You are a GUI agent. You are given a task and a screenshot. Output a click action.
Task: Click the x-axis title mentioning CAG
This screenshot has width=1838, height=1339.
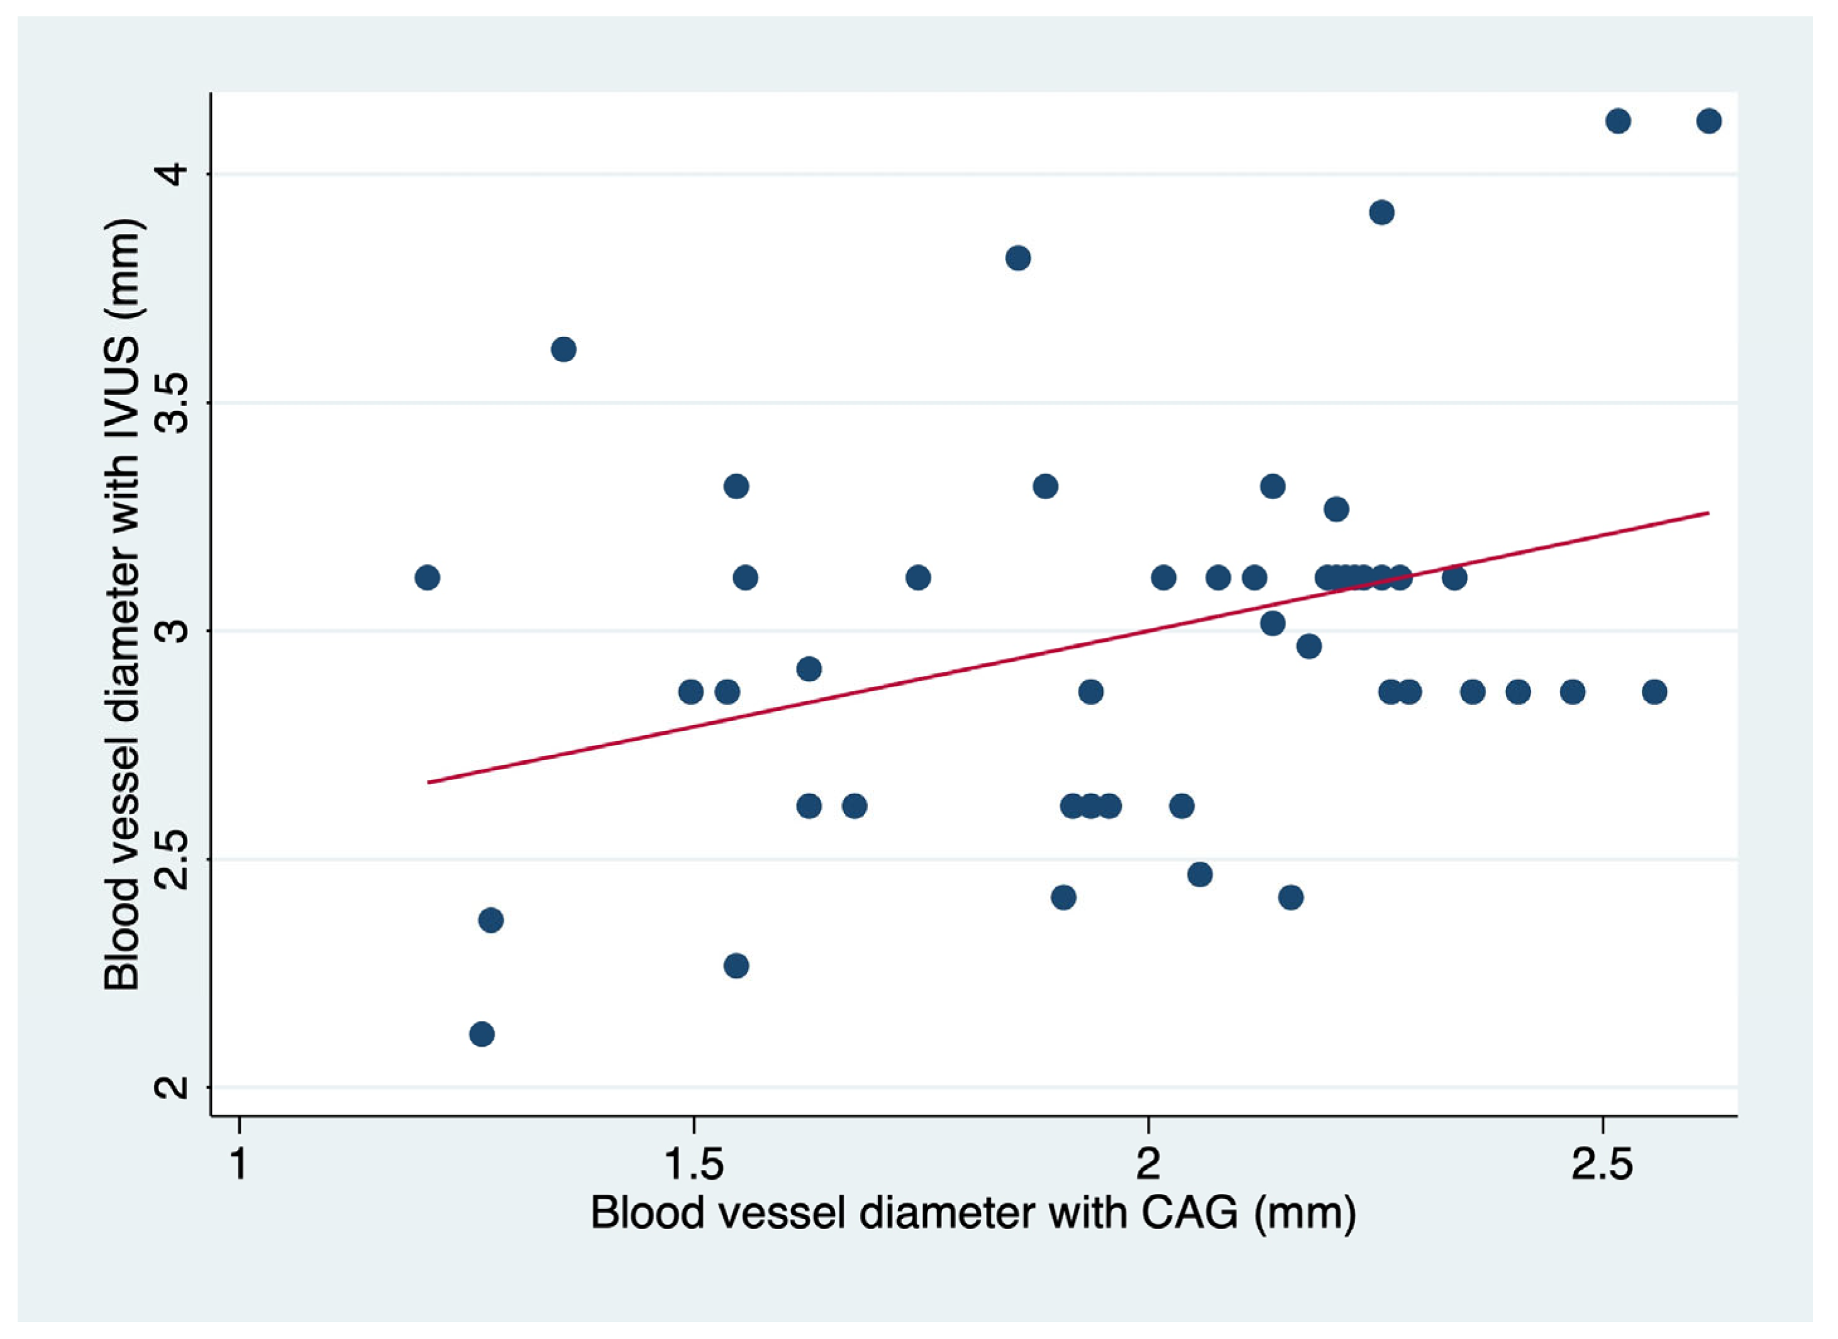973,1213
